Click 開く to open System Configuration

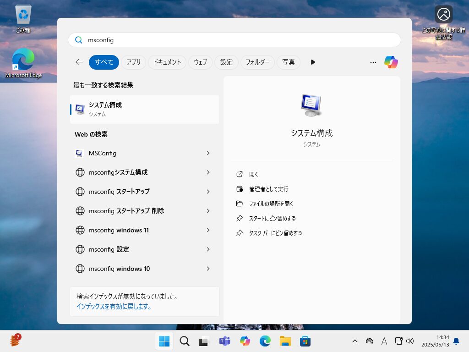254,174
